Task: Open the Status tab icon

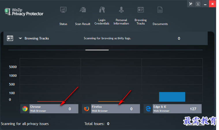Action: click(63, 10)
